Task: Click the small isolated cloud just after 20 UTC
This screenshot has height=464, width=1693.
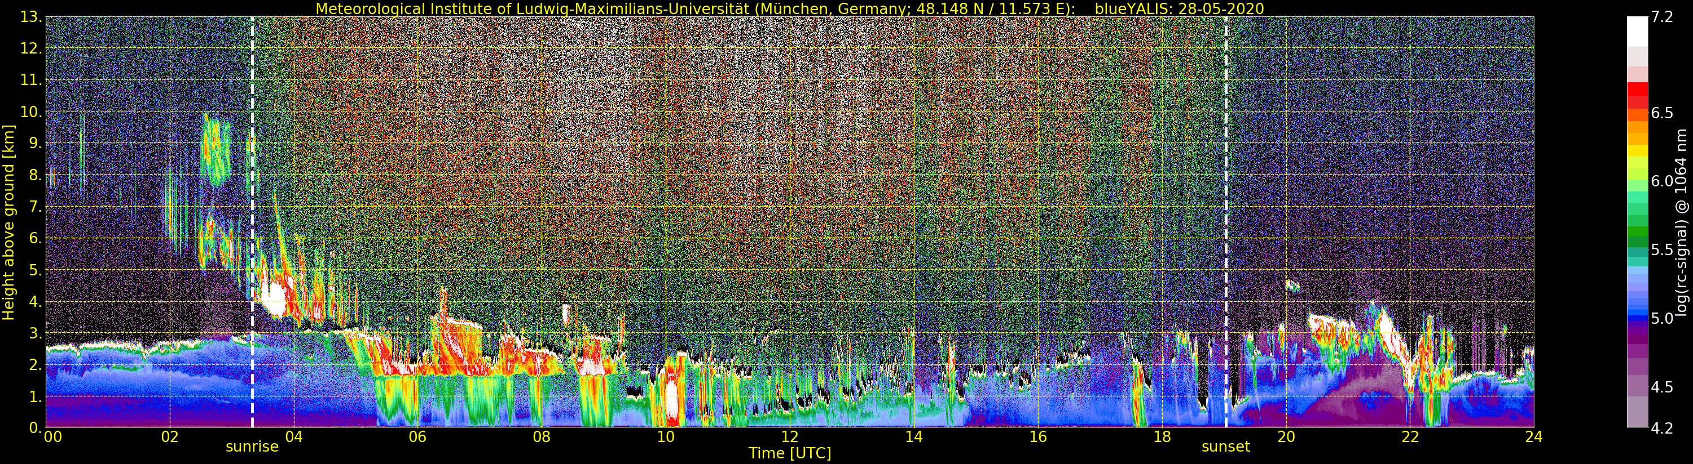Action: [1292, 285]
